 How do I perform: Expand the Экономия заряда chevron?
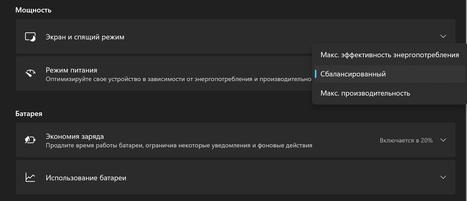(x=443, y=140)
